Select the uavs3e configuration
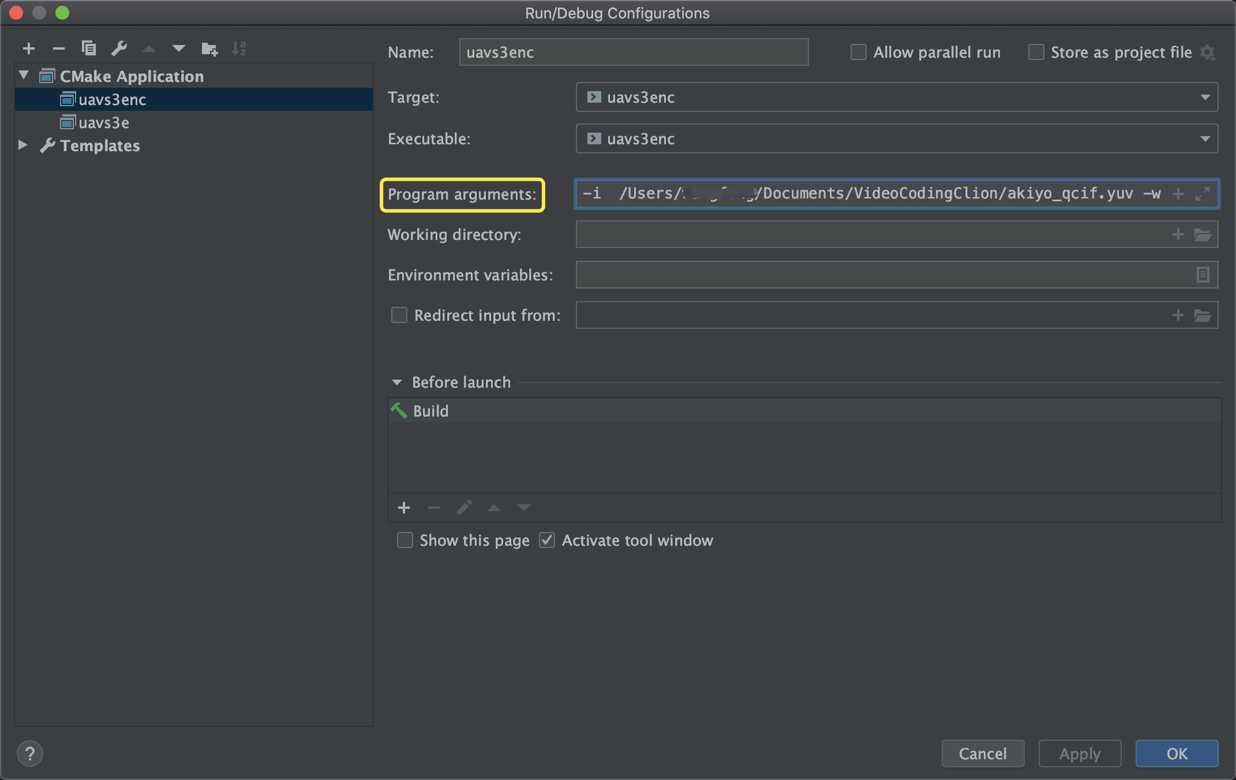Image resolution: width=1236 pixels, height=780 pixels. 104,123
